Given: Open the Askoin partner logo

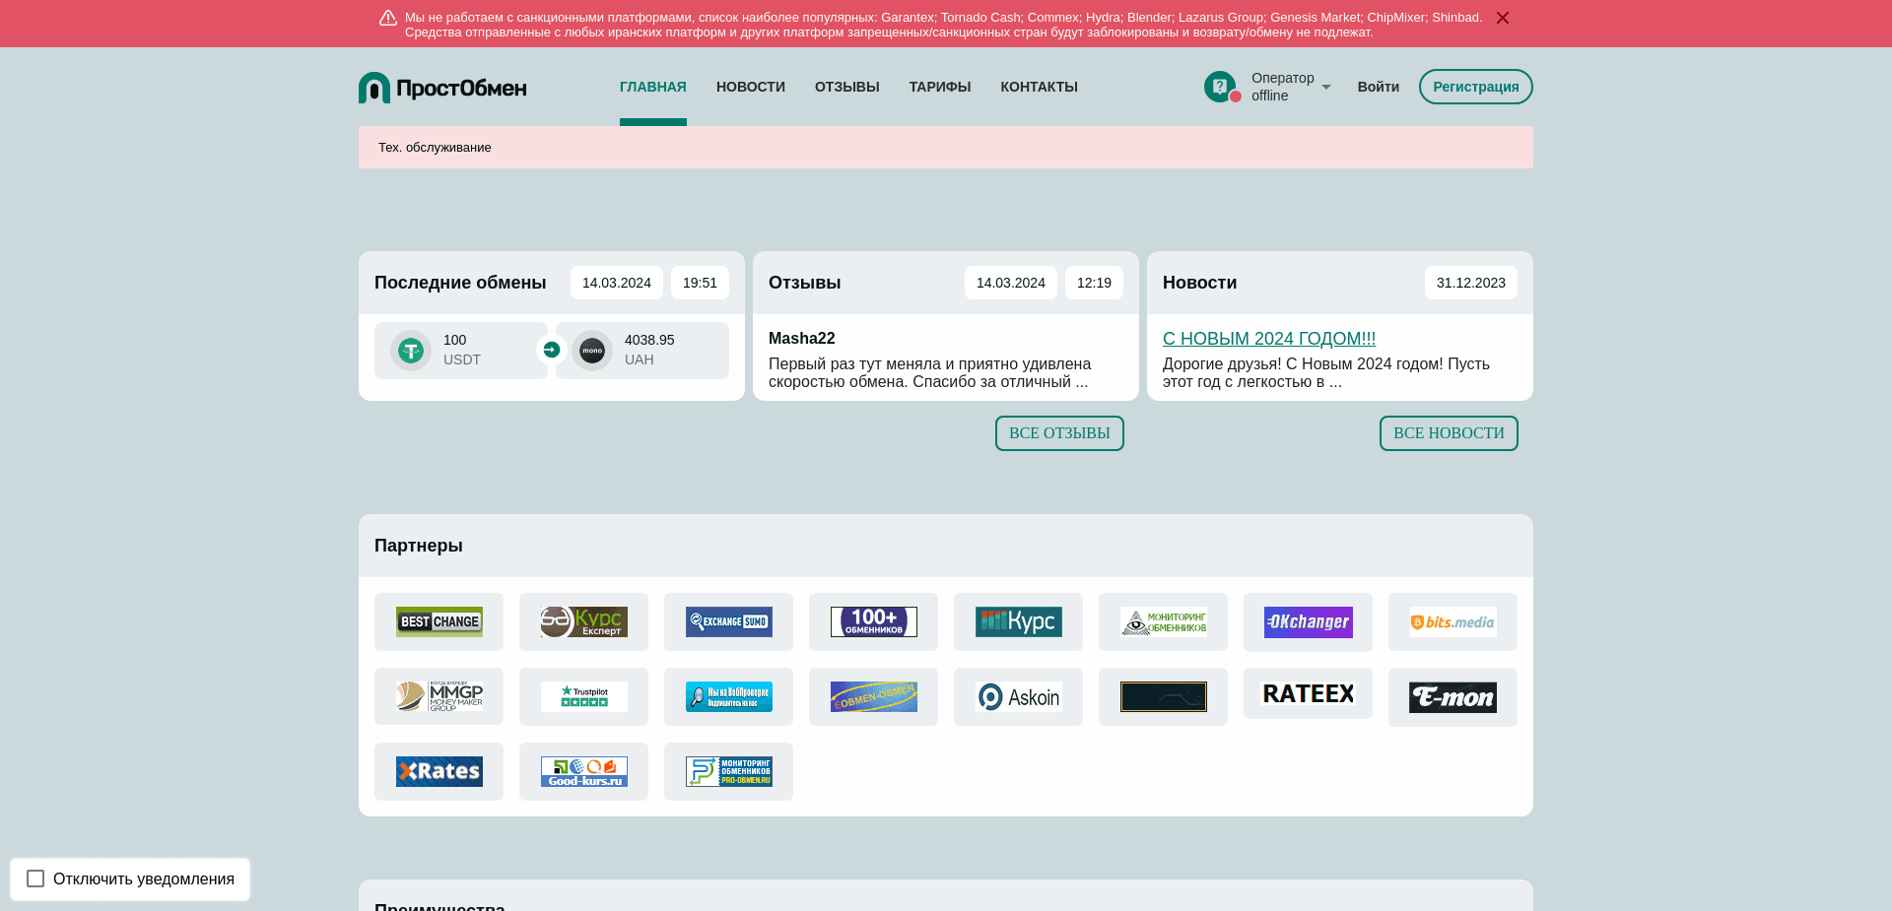Looking at the screenshot, I should coord(1018,696).
